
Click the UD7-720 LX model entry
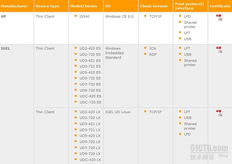(90, 148)
